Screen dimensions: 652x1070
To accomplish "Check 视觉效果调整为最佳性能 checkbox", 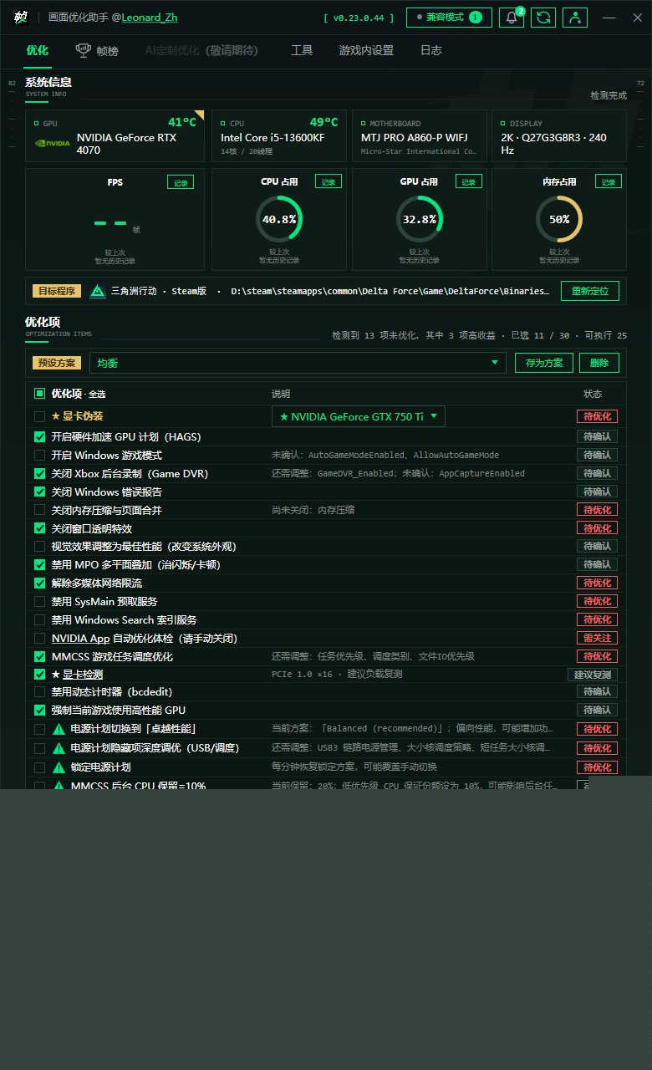I will pos(39,546).
